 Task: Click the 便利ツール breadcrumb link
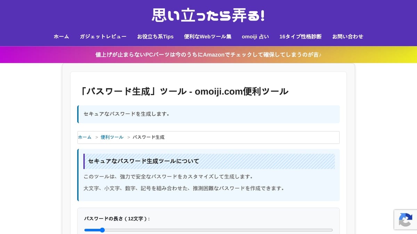pyautogui.click(x=112, y=137)
